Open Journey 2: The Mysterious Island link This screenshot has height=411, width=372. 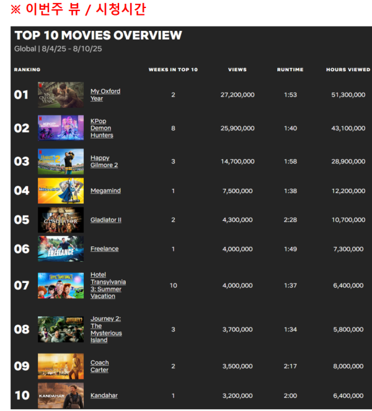point(106,329)
